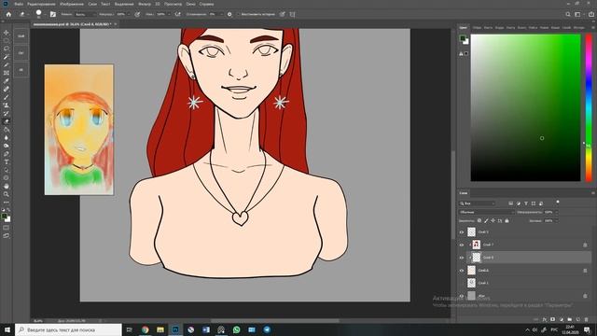Select the Zoom tool
This screenshot has height=336, width=597.
[7, 194]
